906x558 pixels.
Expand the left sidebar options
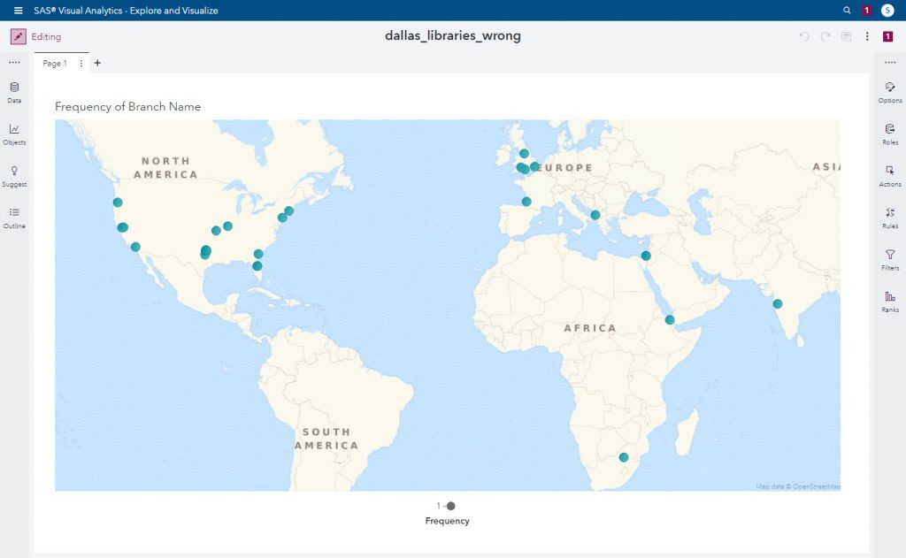13,62
